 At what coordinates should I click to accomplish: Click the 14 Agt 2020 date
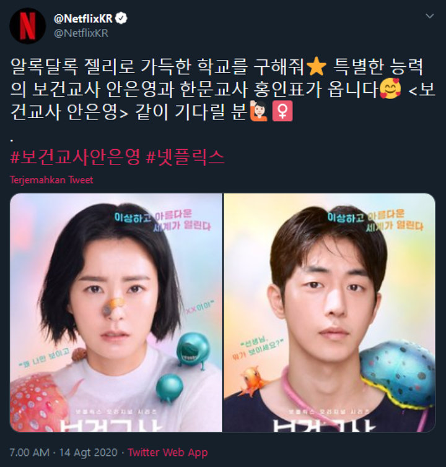coord(89,452)
